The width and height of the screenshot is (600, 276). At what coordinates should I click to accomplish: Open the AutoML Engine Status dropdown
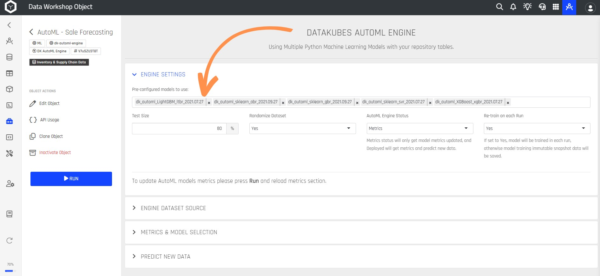click(420, 128)
